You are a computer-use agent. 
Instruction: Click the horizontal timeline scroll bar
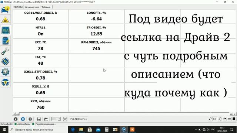[124, 114]
